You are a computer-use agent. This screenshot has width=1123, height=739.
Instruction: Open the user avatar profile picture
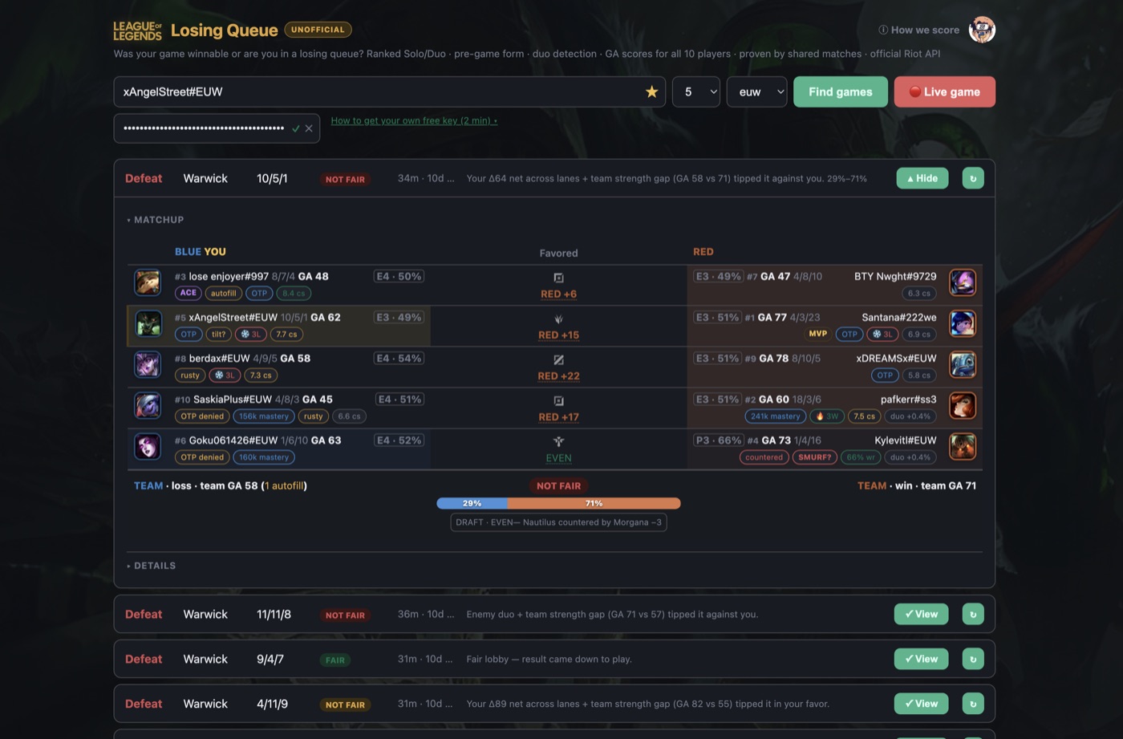(982, 30)
